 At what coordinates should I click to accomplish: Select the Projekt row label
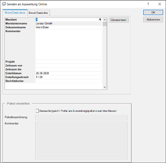click(x=10, y=62)
